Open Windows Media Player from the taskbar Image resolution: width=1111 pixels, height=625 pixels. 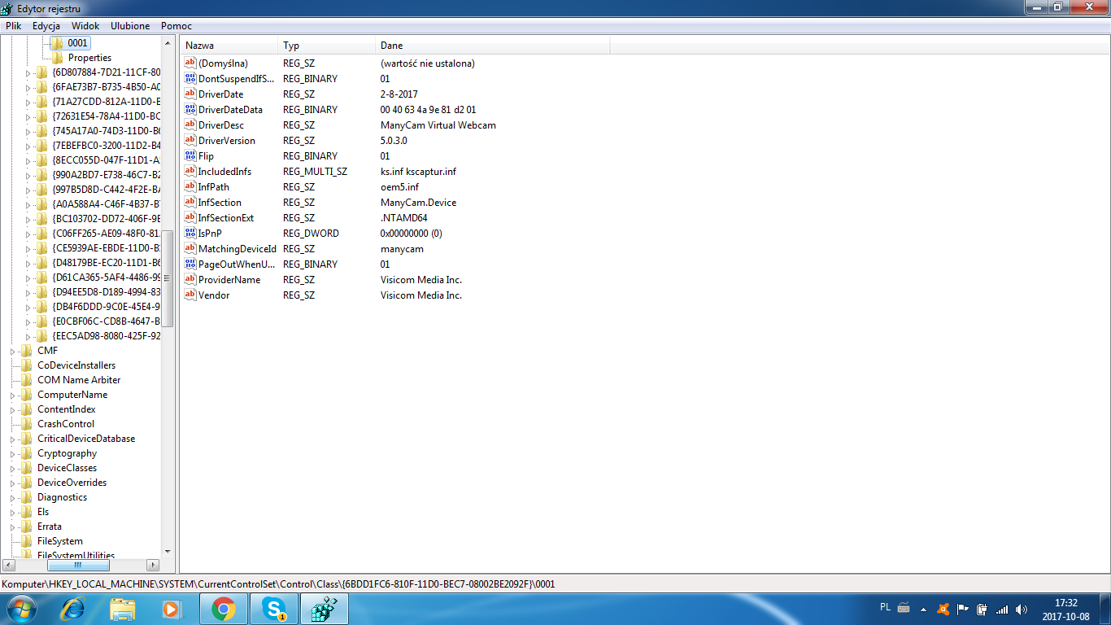[x=171, y=609]
